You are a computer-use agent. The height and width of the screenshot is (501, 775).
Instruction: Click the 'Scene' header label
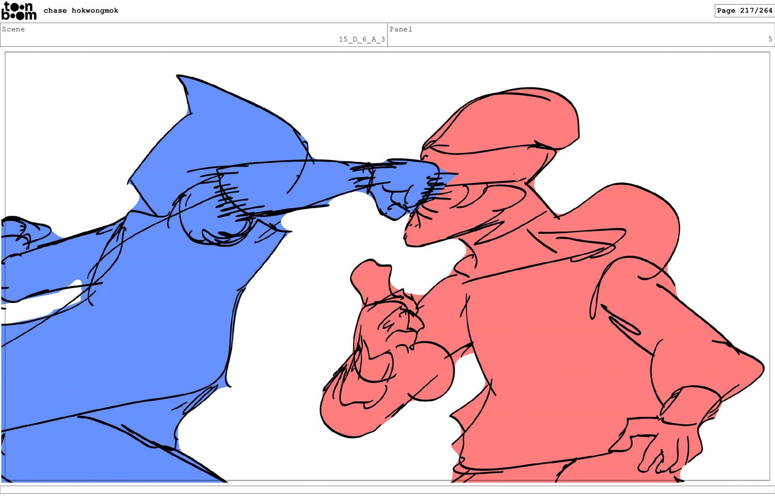[13, 29]
